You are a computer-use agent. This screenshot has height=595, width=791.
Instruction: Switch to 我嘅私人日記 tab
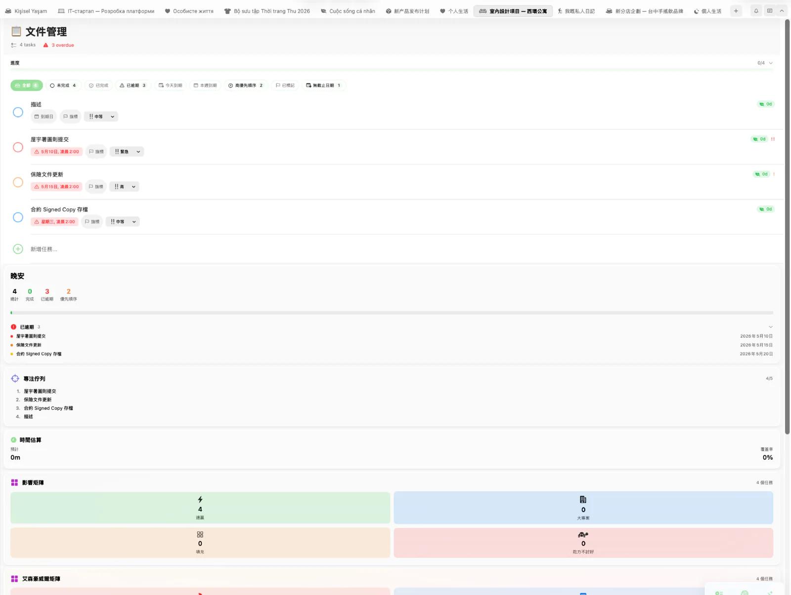tap(576, 11)
